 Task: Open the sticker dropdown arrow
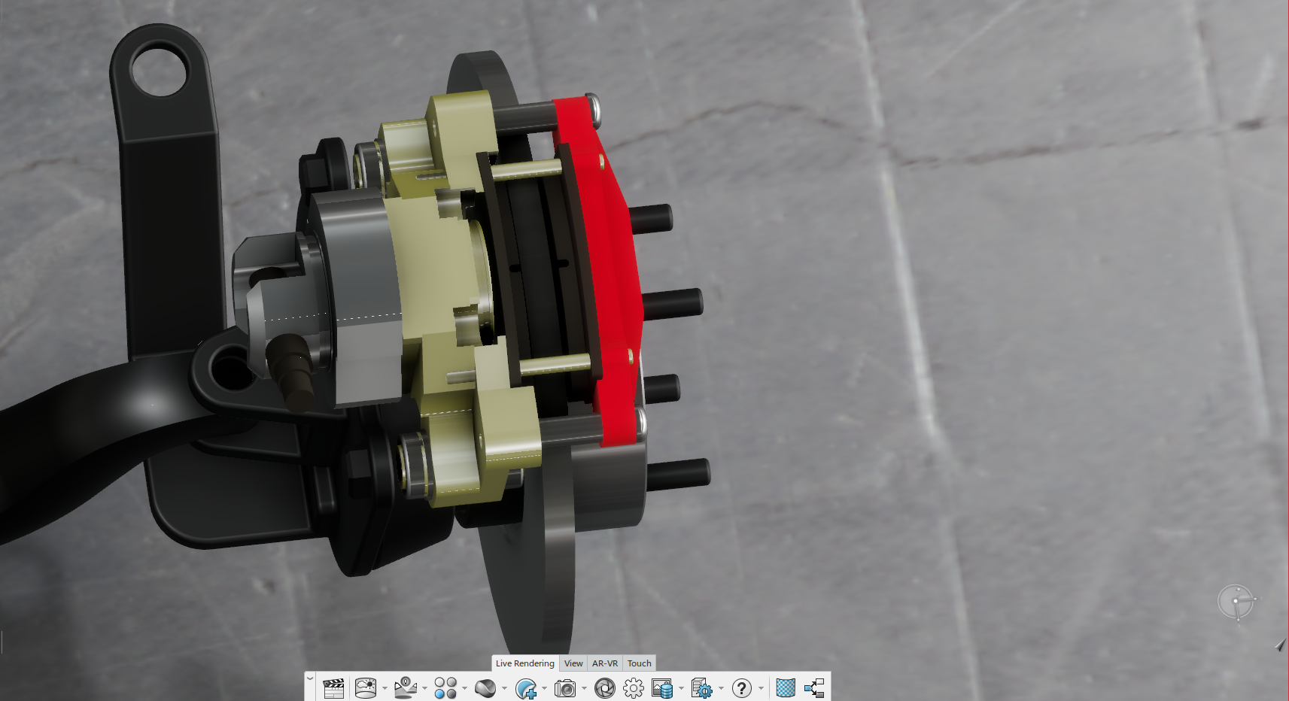(544, 688)
